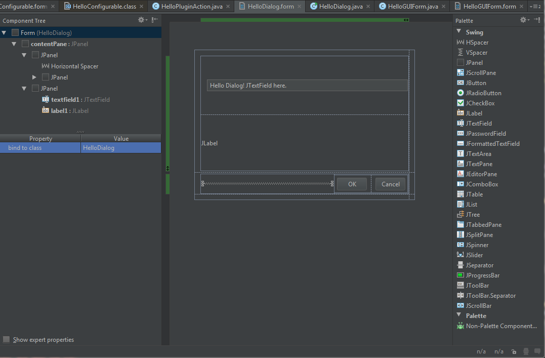Expand the collapsed JPanel node in Component Tree
Image resolution: width=545 pixels, height=358 pixels.
(34, 77)
